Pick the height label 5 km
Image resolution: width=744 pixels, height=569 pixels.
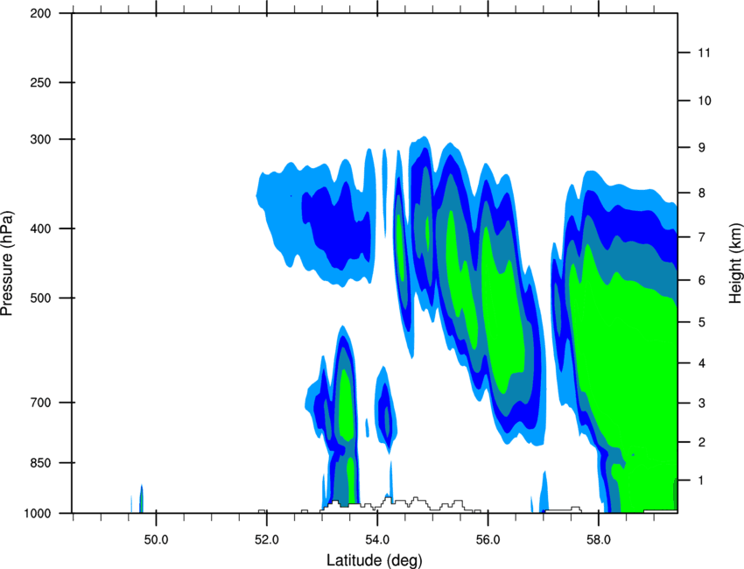pyautogui.click(x=702, y=322)
